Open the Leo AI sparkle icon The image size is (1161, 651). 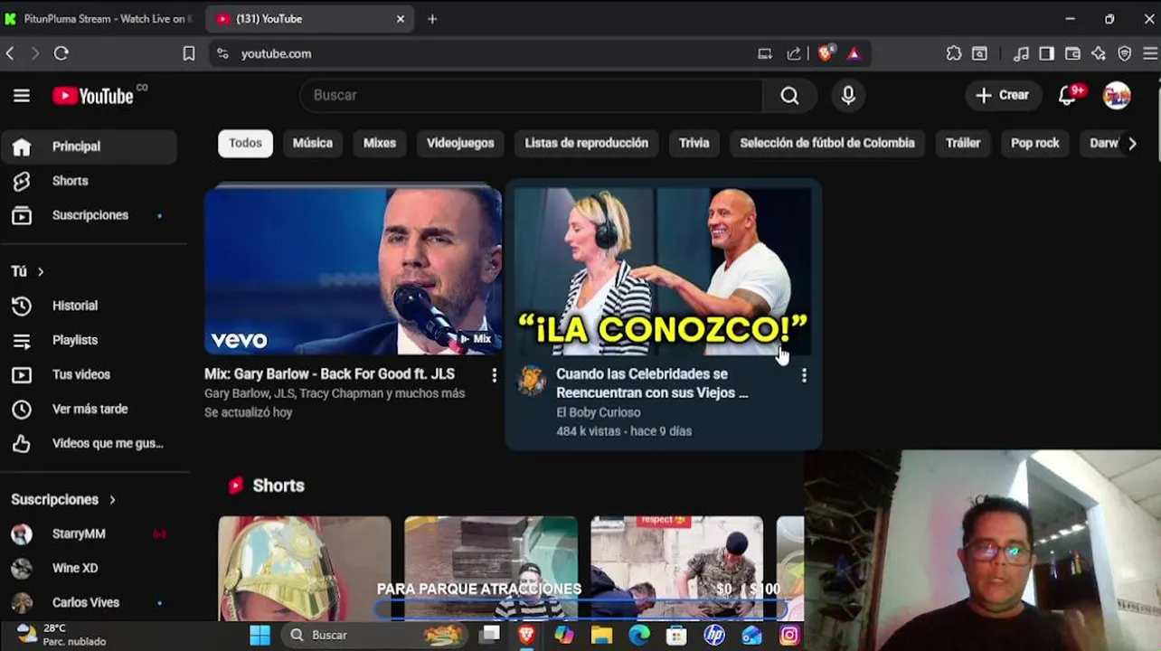1099,53
